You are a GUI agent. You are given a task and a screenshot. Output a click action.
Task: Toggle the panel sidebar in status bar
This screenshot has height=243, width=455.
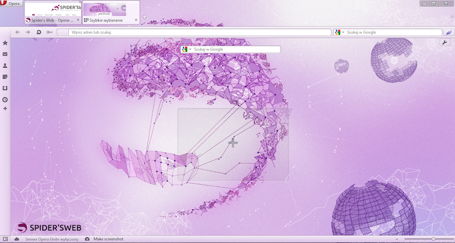click(5, 239)
